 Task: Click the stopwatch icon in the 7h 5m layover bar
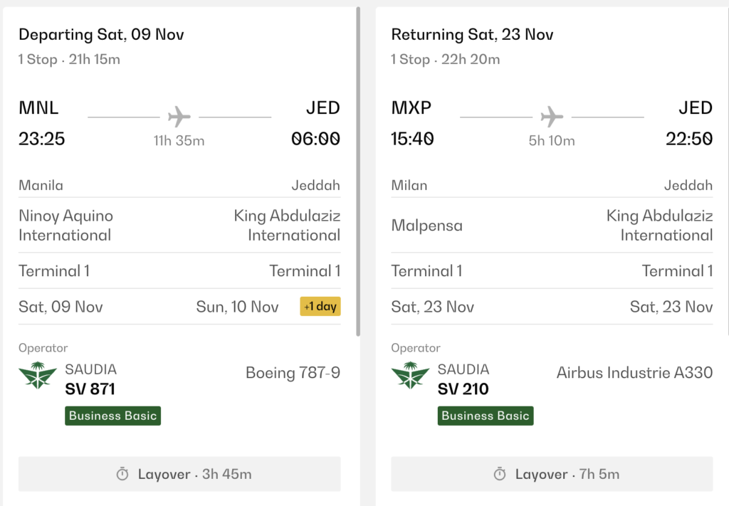click(500, 474)
